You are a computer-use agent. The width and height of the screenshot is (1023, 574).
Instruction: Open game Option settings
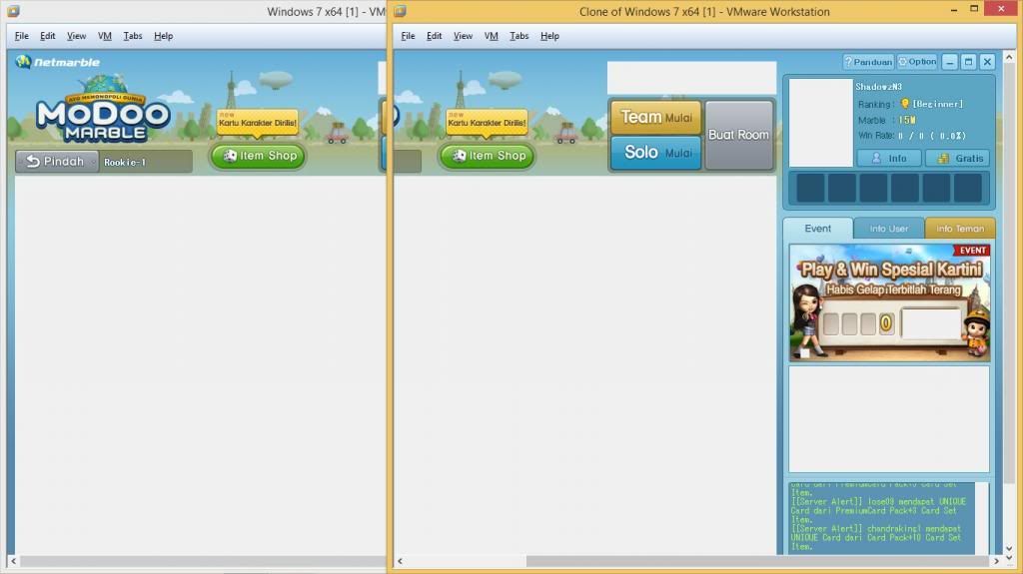pyautogui.click(x=917, y=62)
